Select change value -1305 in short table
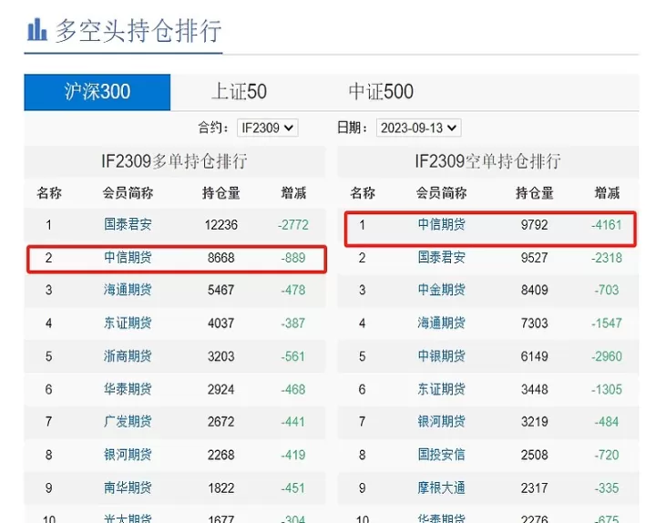 (x=607, y=390)
